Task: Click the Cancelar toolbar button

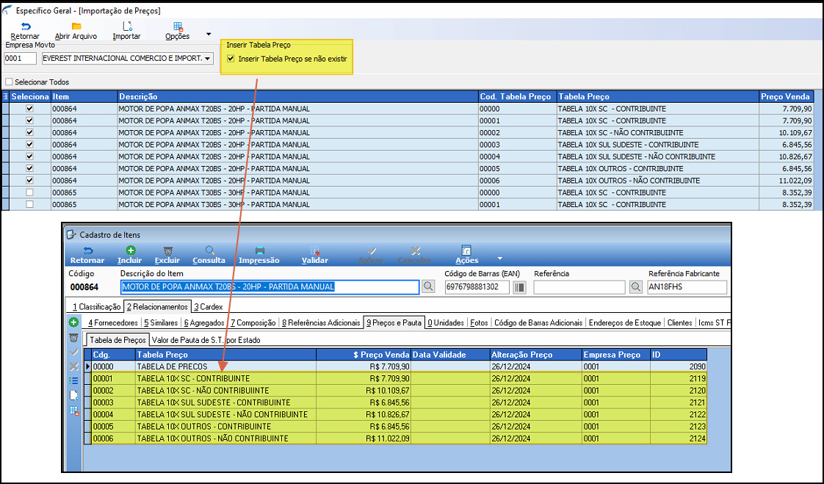Action: [x=415, y=255]
